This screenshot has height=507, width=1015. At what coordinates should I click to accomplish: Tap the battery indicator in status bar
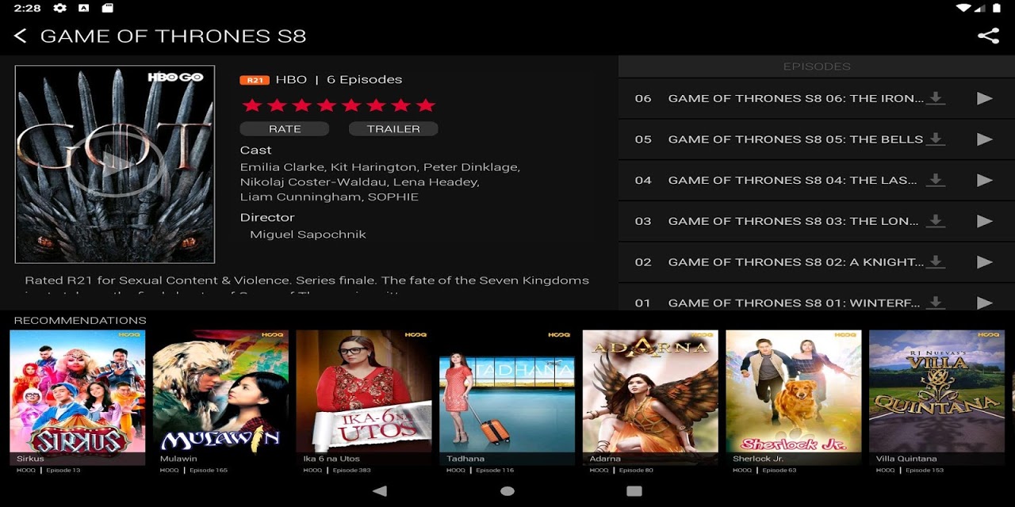click(x=998, y=8)
